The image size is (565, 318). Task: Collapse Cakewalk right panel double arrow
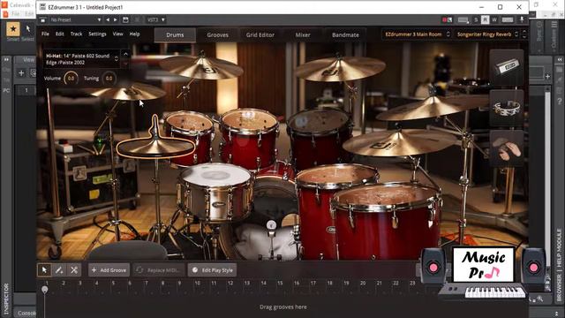click(x=560, y=59)
